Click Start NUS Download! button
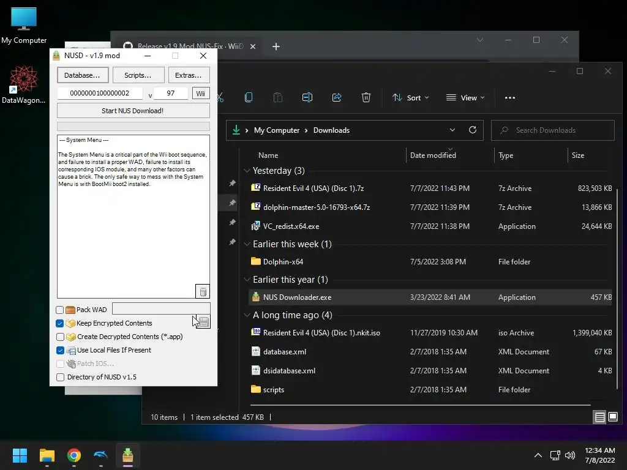The height and width of the screenshot is (470, 627). click(133, 111)
